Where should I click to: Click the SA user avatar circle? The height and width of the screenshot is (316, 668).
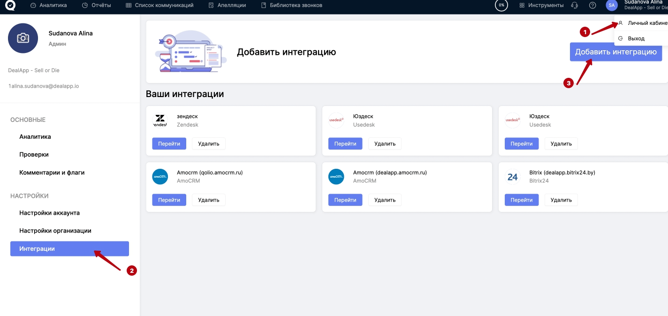pos(612,5)
